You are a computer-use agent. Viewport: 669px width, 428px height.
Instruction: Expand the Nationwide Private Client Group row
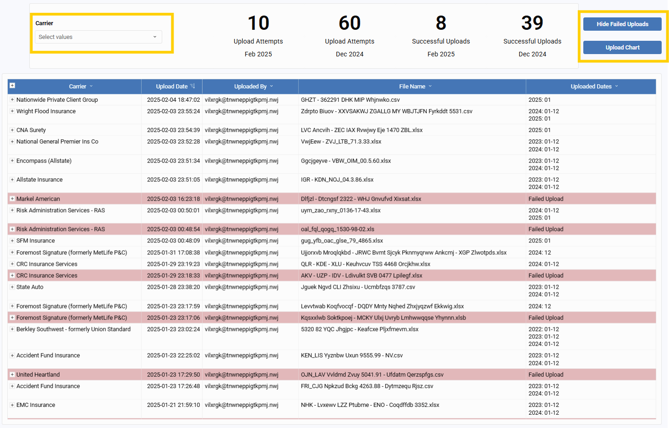(12, 100)
